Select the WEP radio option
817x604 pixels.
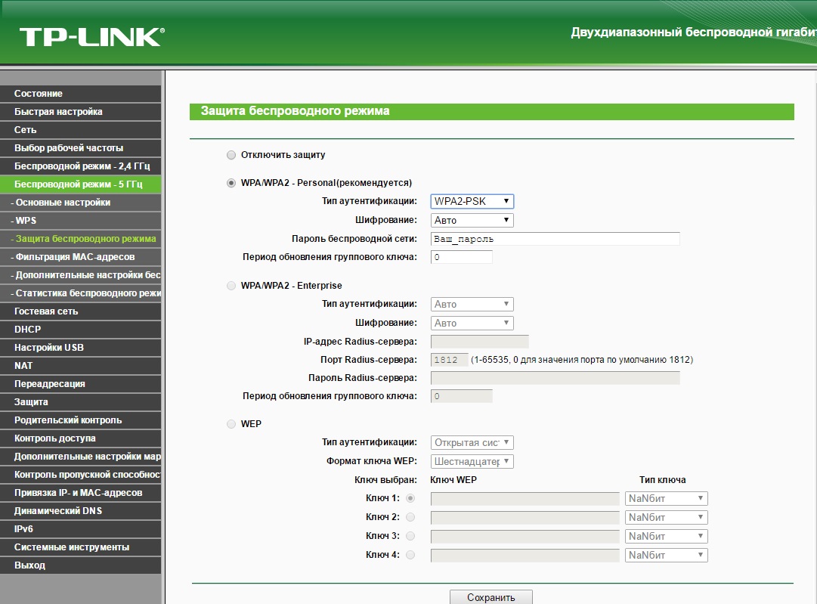[231, 424]
